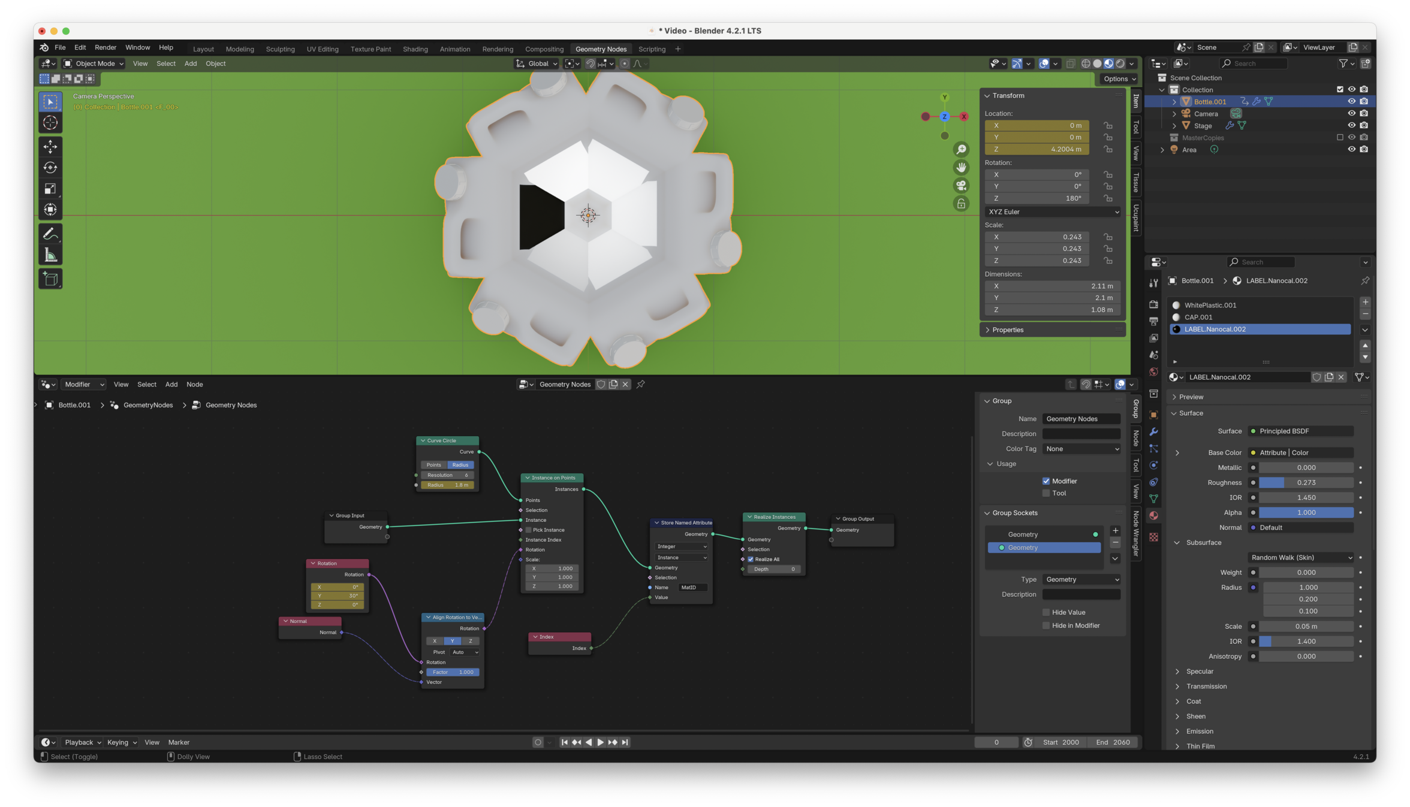Viewport: 1410px width, 807px height.
Task: Expand the Properties panel in sidebar
Action: 1007,330
